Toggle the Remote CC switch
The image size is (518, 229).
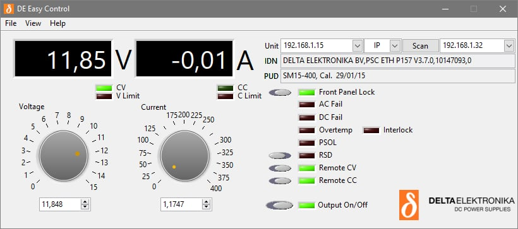(x=280, y=181)
